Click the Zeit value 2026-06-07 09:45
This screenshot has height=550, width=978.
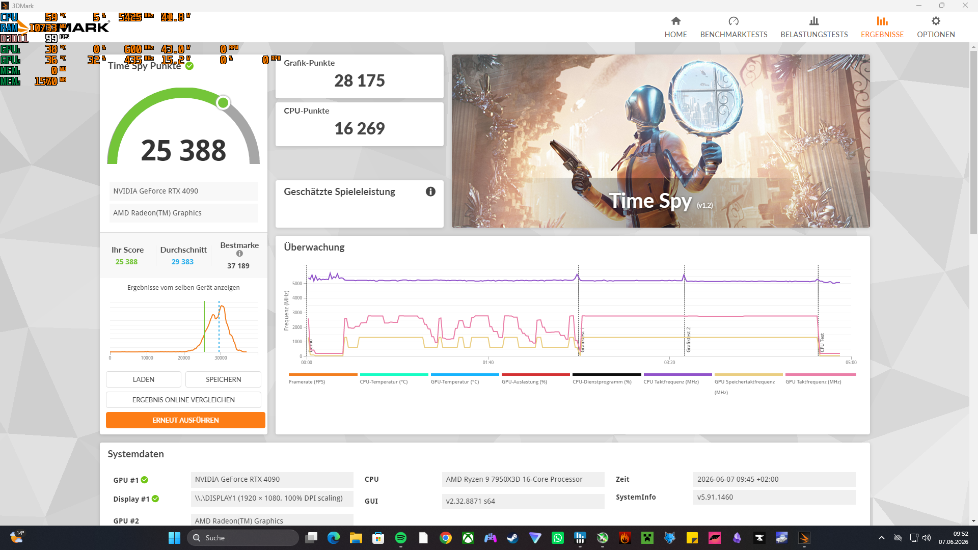point(774,479)
